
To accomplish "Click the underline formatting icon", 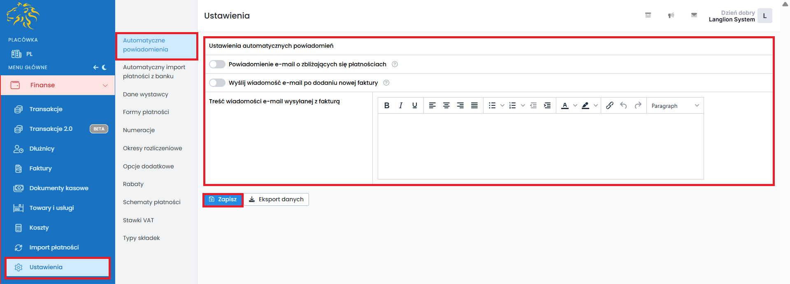I will pos(415,106).
